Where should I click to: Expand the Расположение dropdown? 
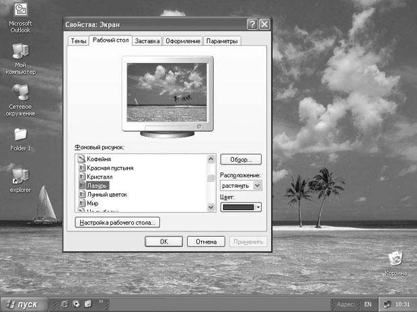[x=258, y=185]
